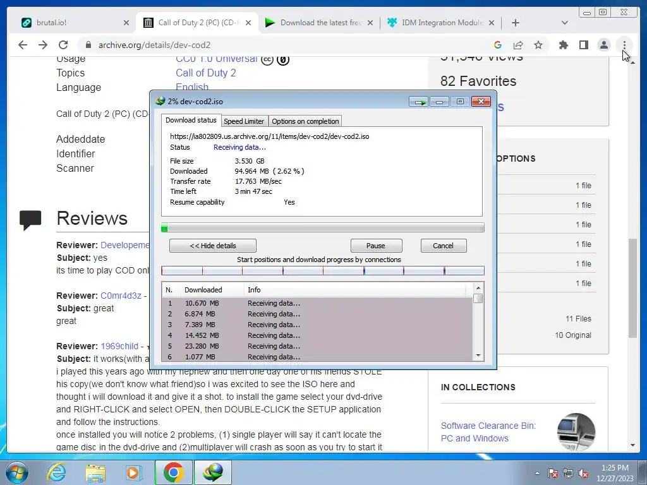Toggle the Chrome side panel icon
Screen dimensions: 647x485
(x=583, y=45)
